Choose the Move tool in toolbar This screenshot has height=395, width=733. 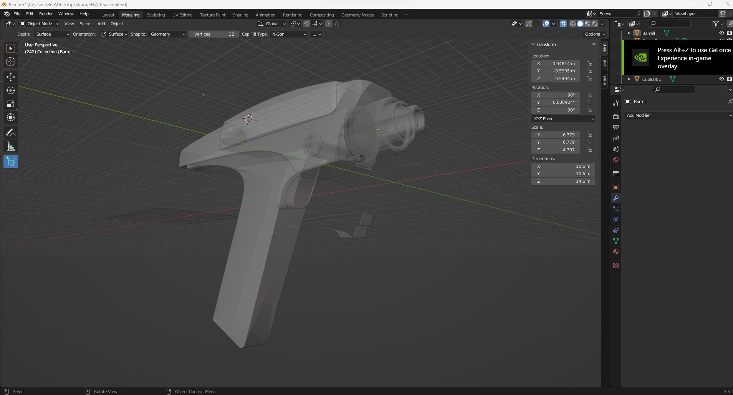point(11,77)
